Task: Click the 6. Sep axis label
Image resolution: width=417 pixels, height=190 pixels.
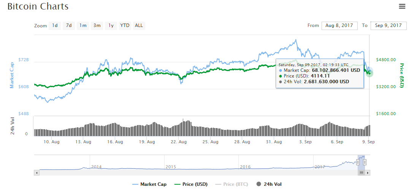Action: (337, 142)
